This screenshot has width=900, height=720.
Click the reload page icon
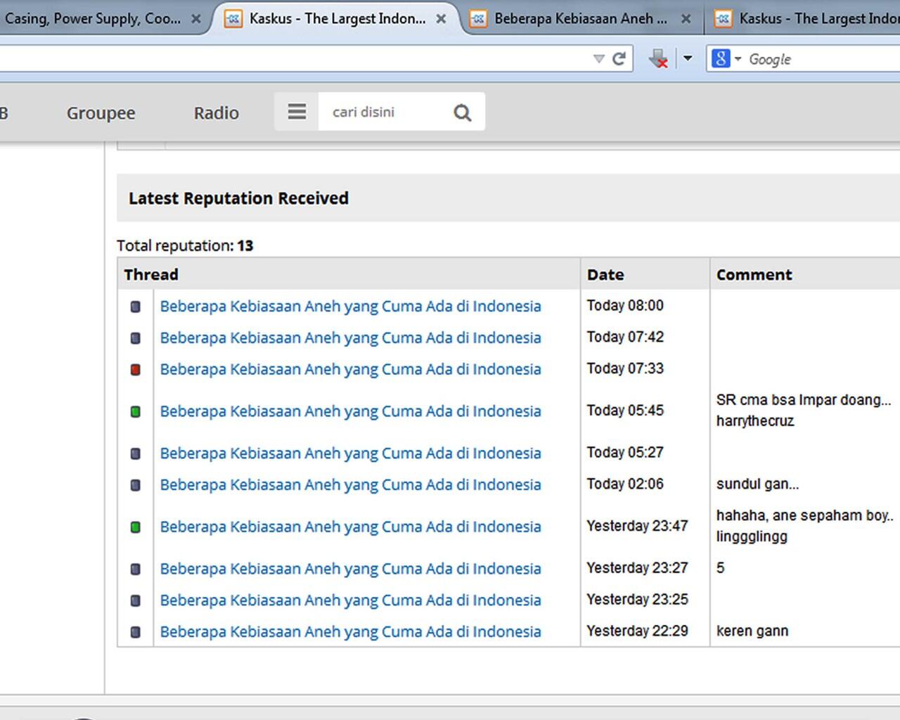point(619,59)
